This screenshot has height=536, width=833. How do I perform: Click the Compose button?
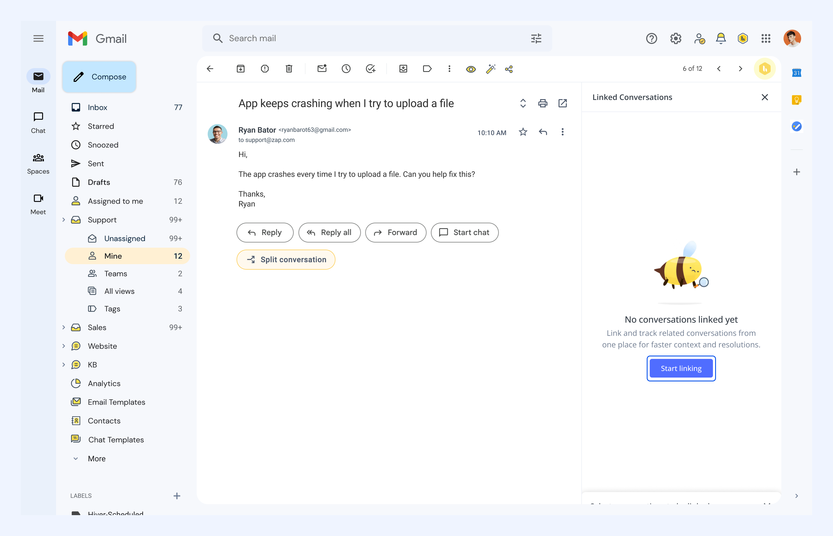99,77
